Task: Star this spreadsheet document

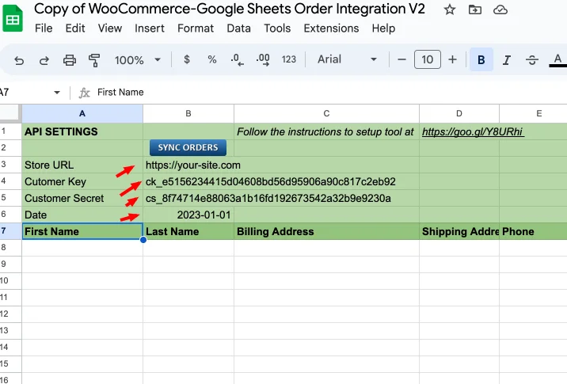Action: click(450, 10)
